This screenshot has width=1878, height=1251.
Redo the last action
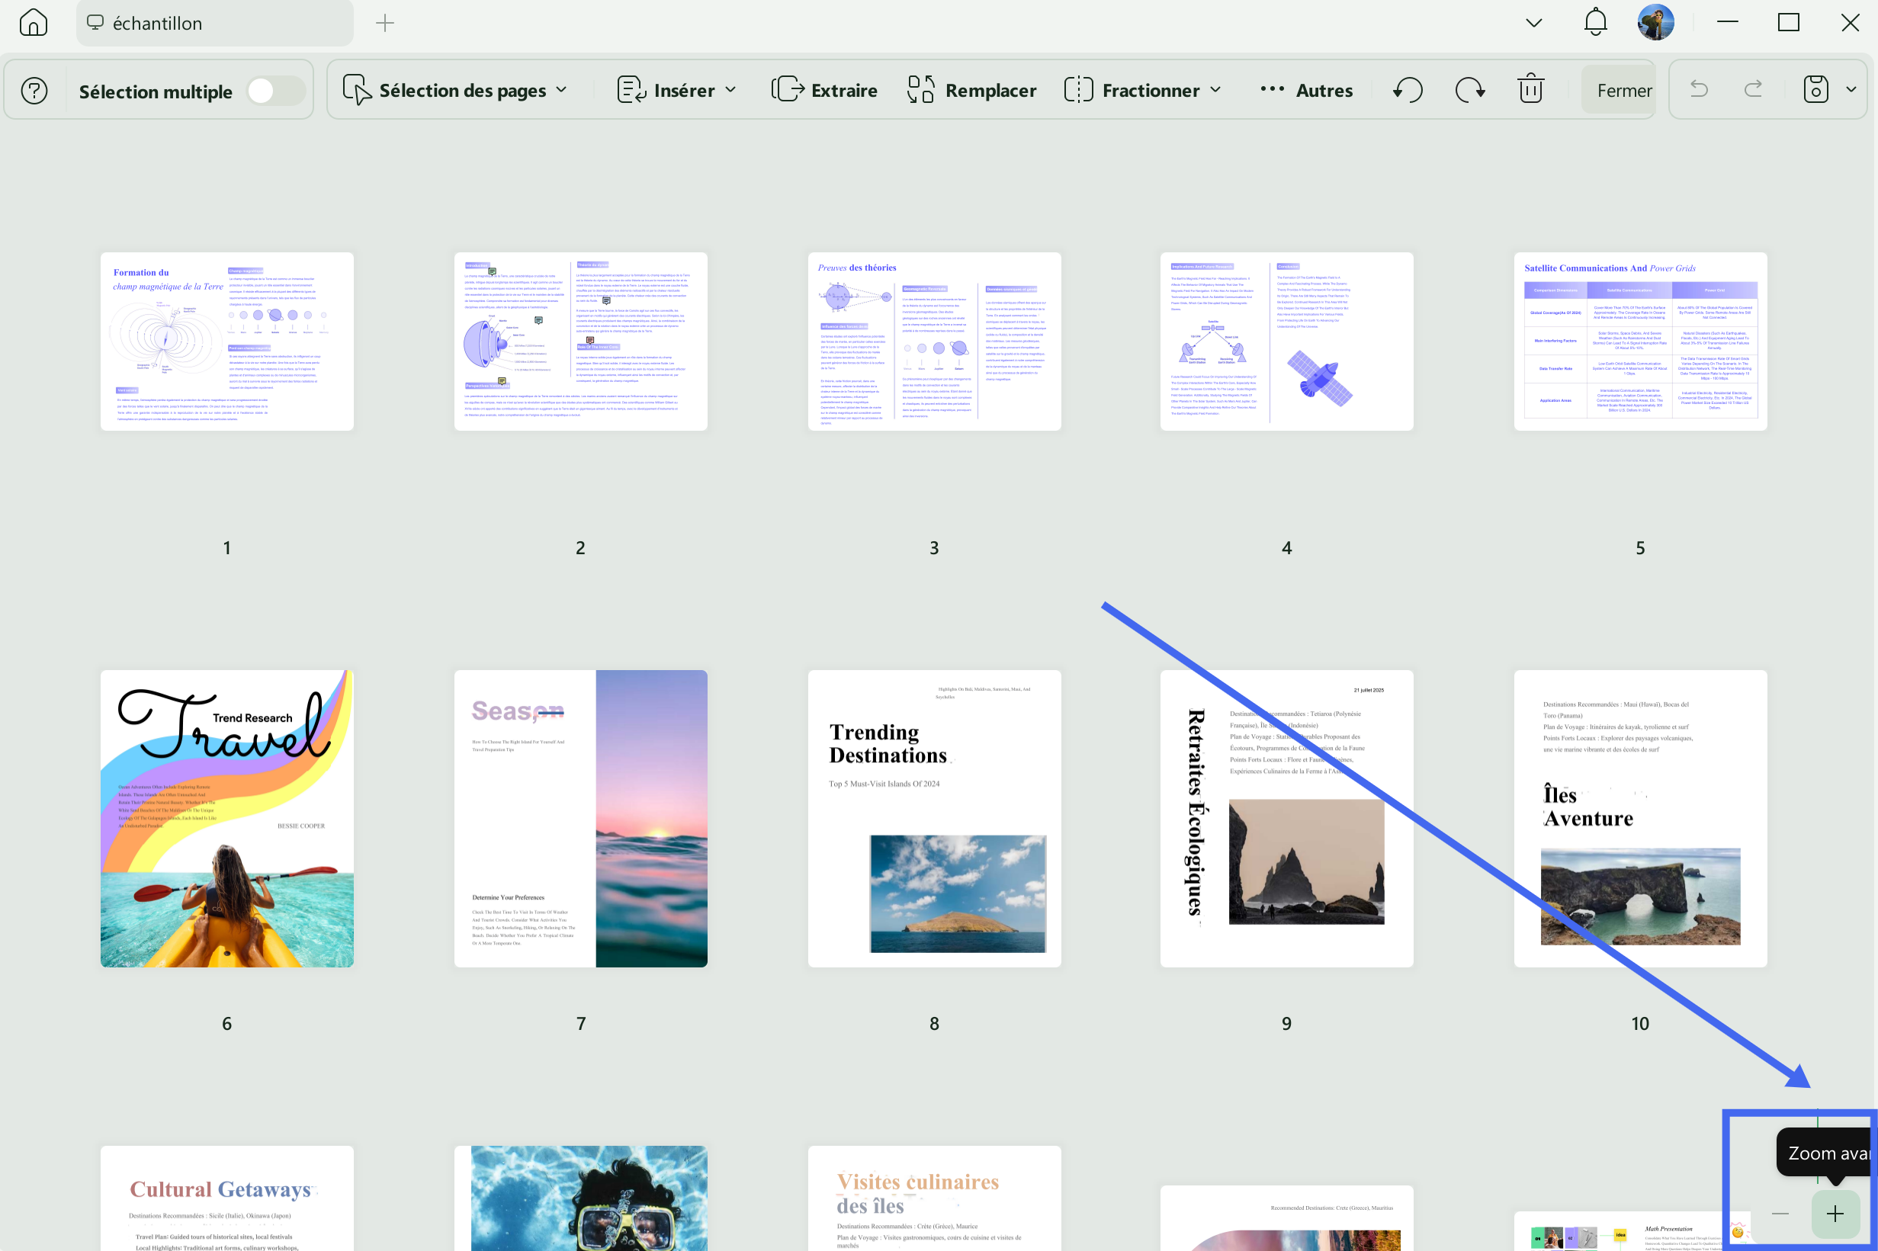(1753, 89)
